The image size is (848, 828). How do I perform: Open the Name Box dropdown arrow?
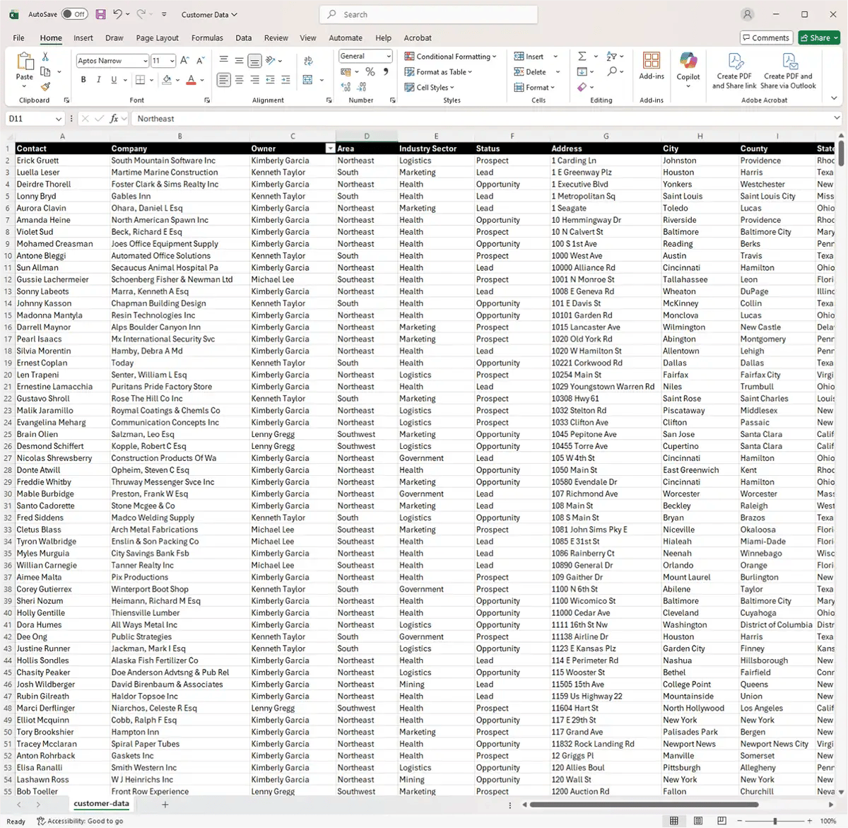tap(59, 119)
